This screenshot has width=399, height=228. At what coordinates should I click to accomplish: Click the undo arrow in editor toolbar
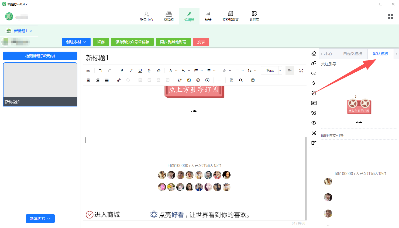tap(101, 71)
